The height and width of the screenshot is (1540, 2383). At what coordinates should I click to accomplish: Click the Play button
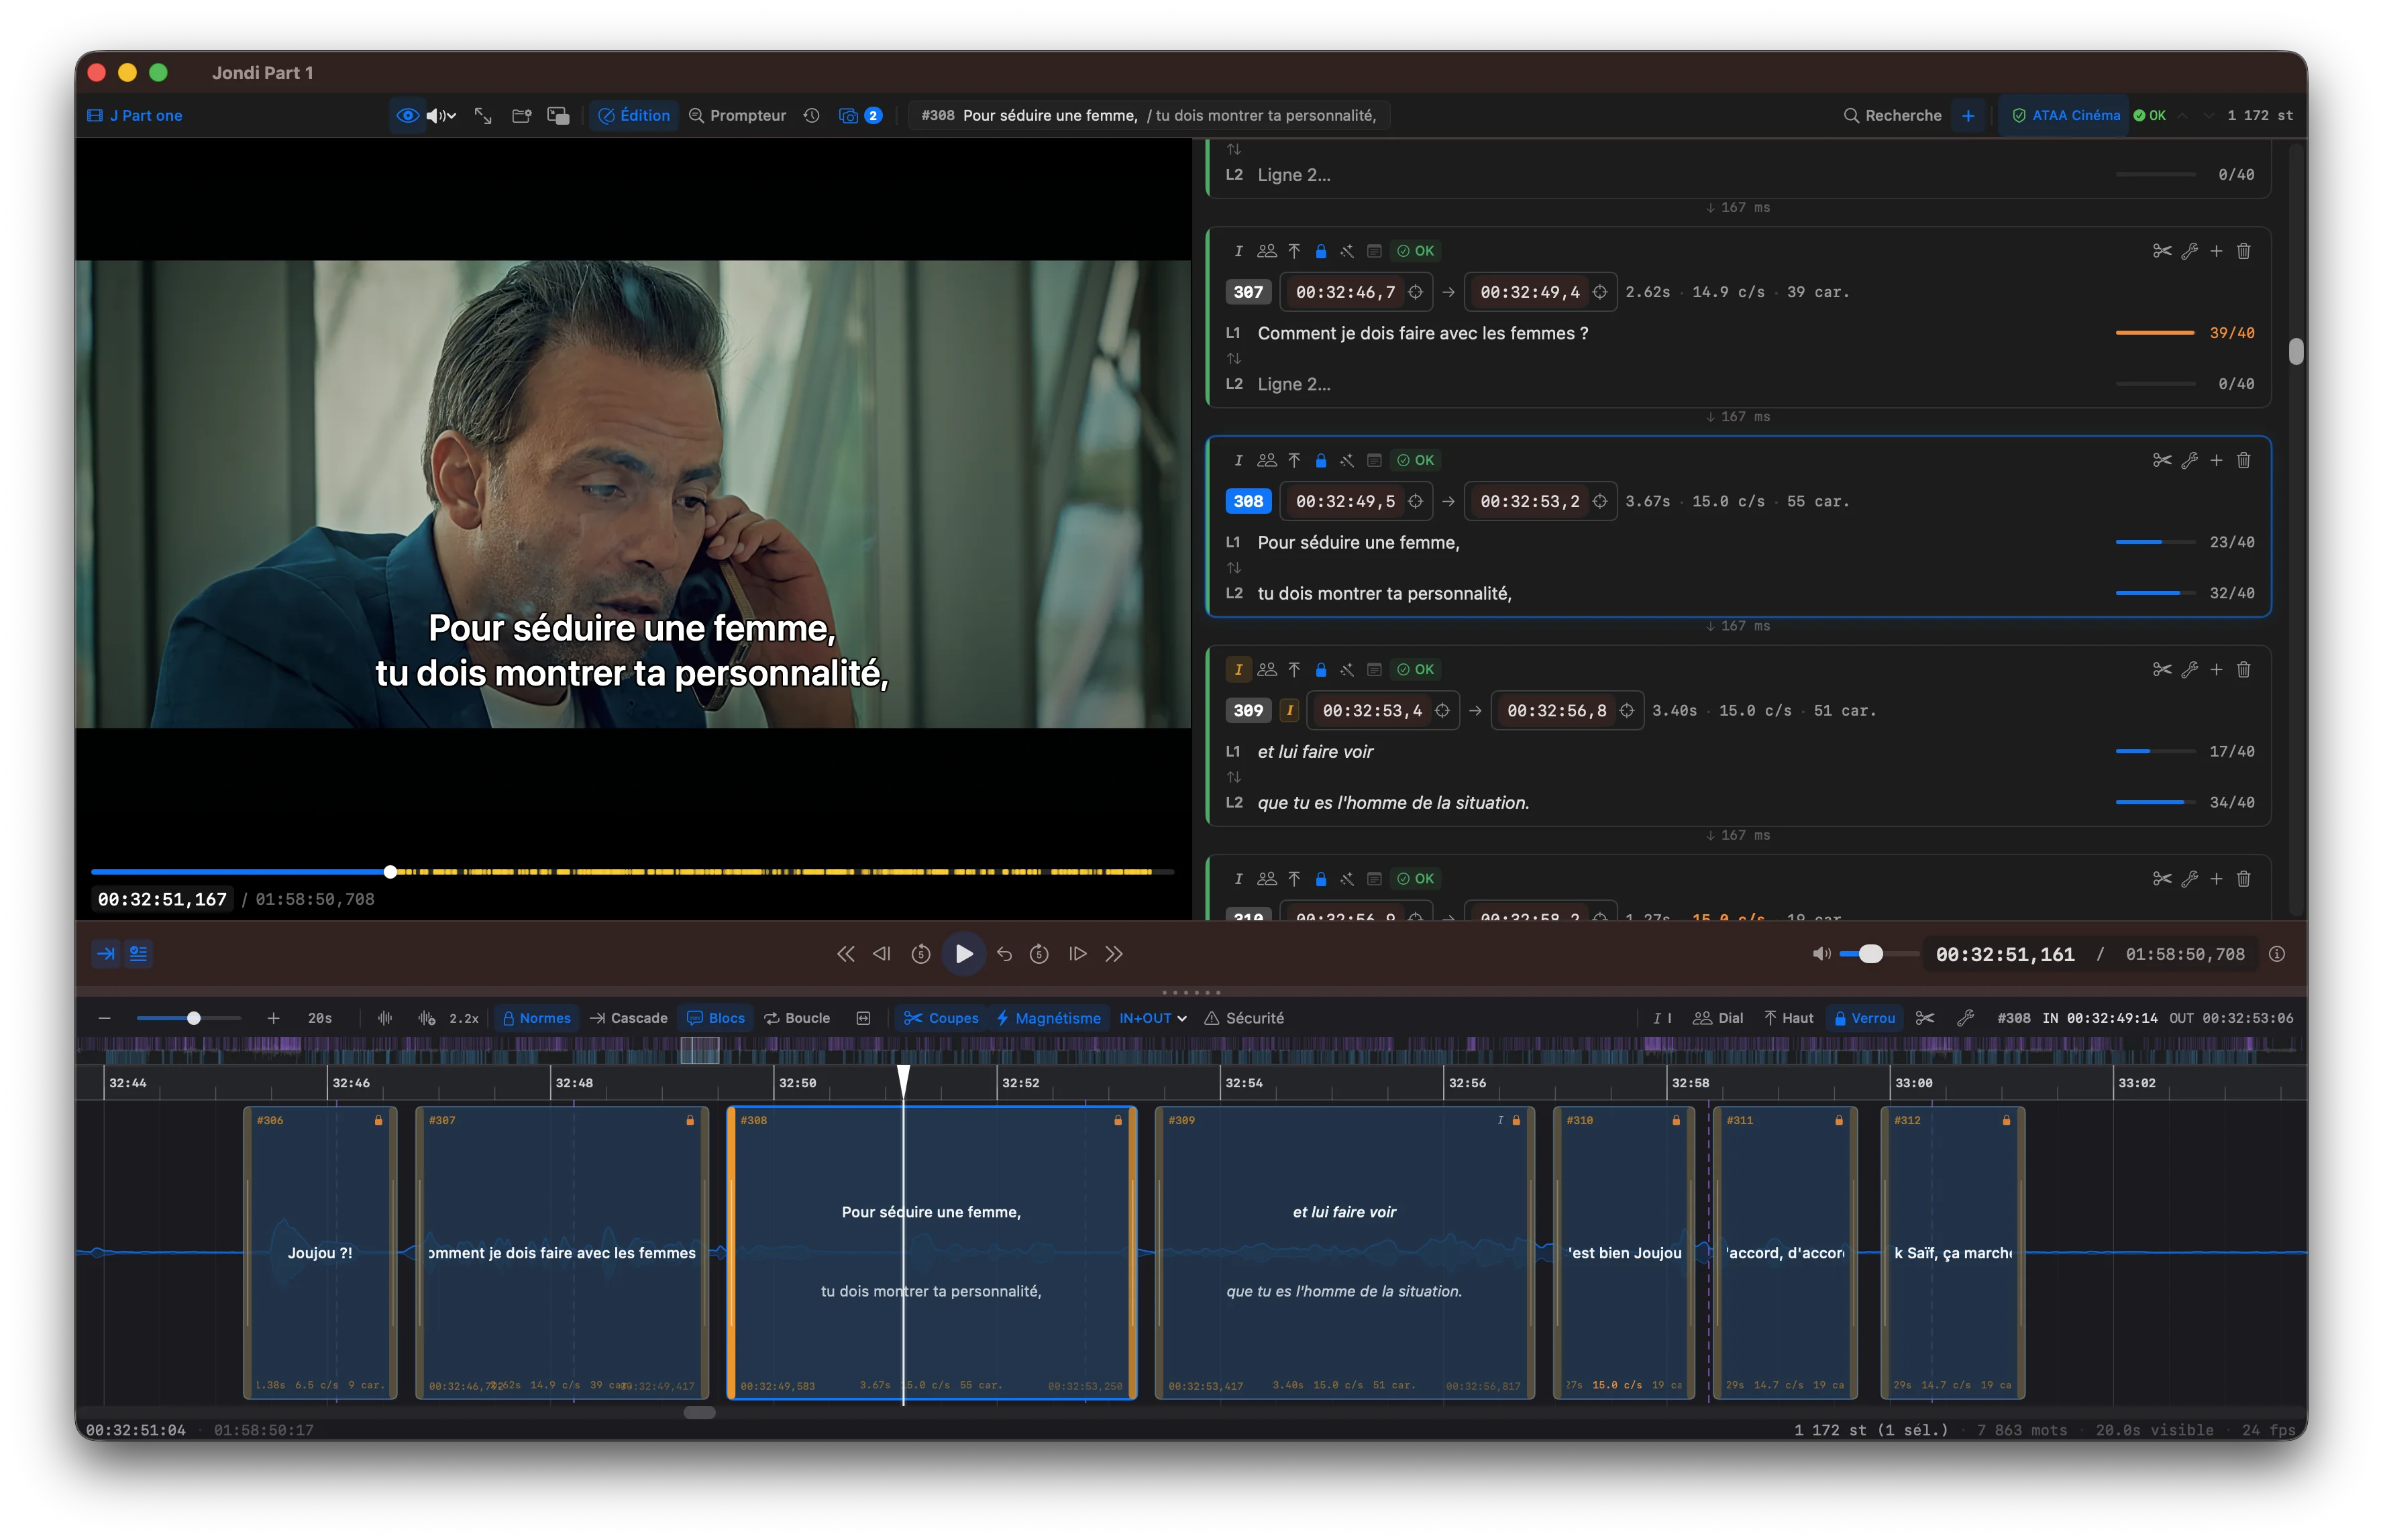(963, 954)
